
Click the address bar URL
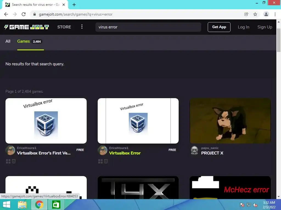tap(76, 14)
